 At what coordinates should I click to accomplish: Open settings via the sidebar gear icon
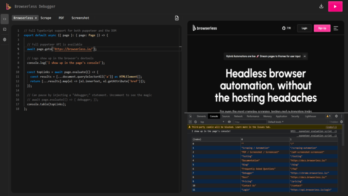tap(4, 39)
